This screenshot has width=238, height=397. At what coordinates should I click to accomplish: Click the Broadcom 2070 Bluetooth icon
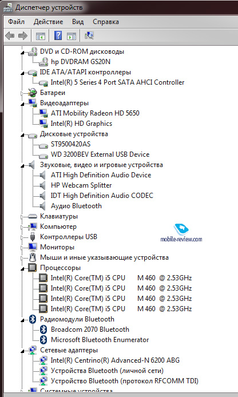43,329
